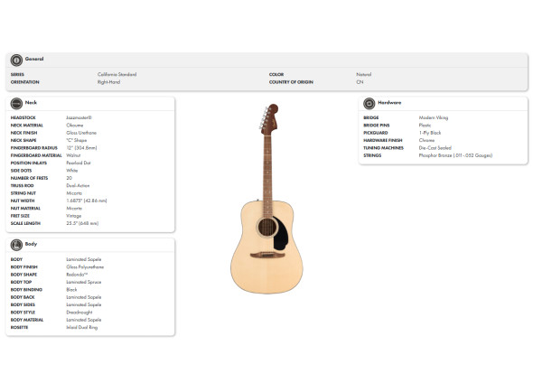Click the 'Jazzmaster' headstock value

click(x=79, y=117)
